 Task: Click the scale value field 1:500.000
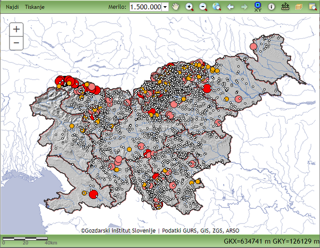[x=146, y=7]
